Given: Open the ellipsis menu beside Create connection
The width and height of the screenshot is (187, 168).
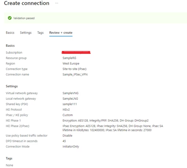Looking at the screenshot, I should [56, 3].
